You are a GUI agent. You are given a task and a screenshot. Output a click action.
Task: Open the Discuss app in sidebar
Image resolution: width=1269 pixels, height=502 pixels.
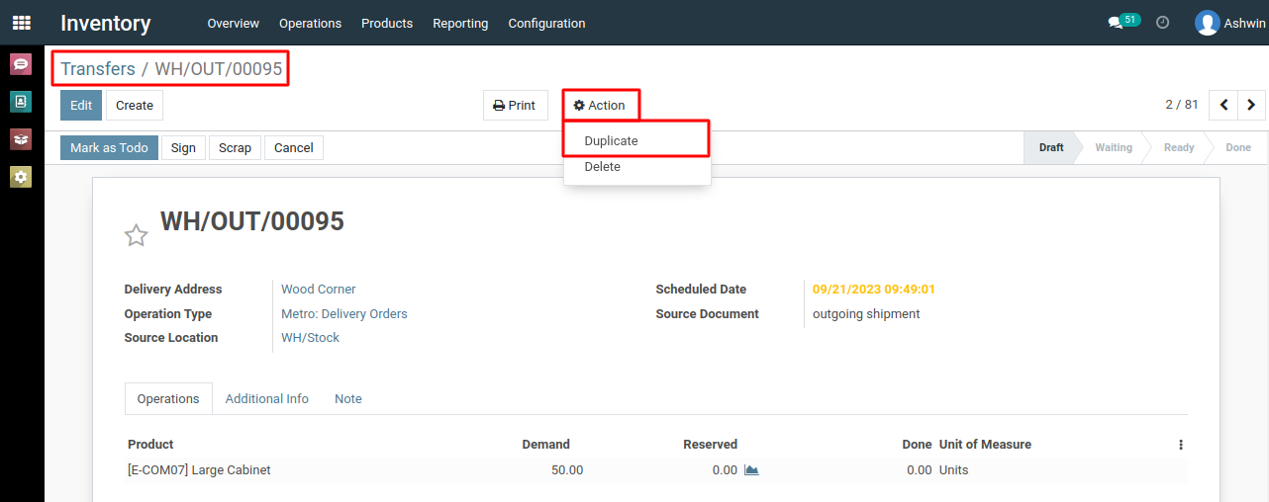coord(21,64)
